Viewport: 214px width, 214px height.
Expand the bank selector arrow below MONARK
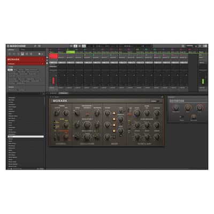(42, 64)
